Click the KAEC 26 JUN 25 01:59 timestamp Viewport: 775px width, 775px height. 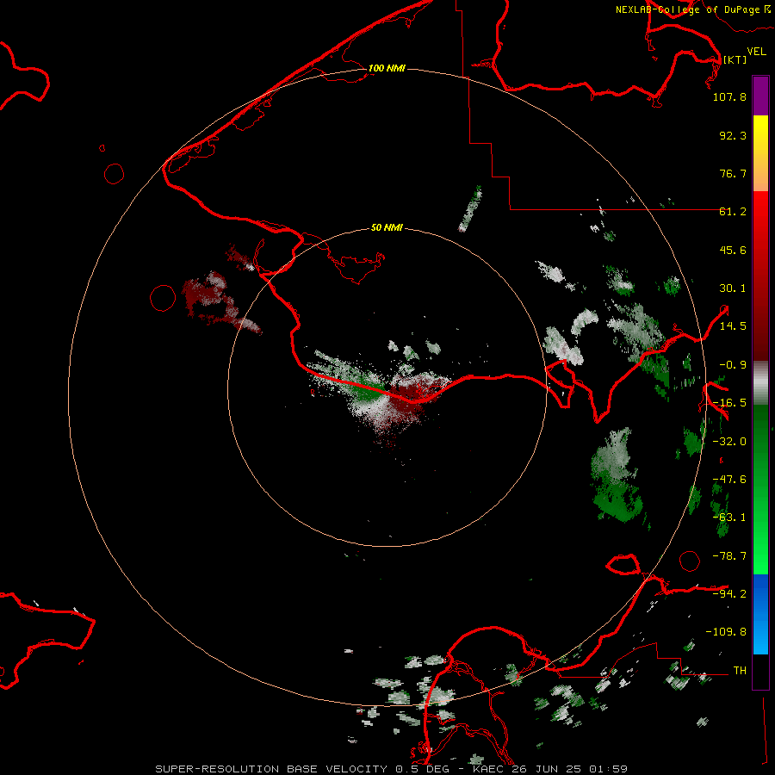click(549, 769)
